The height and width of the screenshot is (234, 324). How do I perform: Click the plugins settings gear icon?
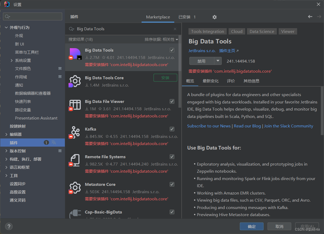(215, 17)
